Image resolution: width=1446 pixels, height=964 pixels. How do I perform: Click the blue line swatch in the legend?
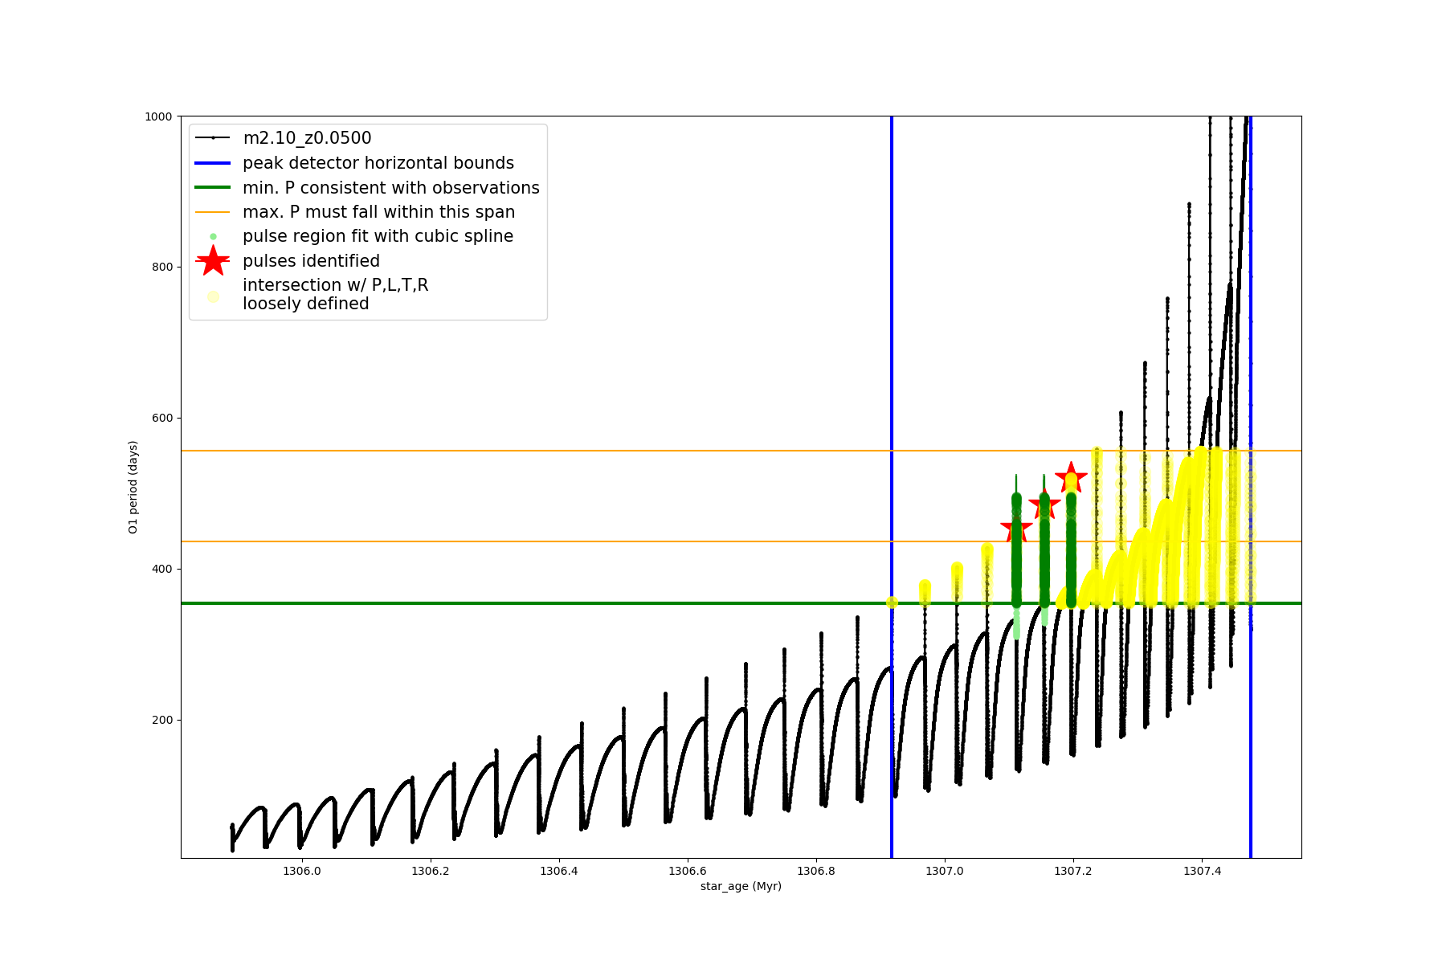(x=213, y=163)
